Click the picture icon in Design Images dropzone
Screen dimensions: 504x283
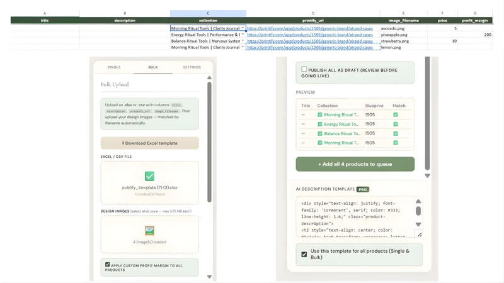149,230
